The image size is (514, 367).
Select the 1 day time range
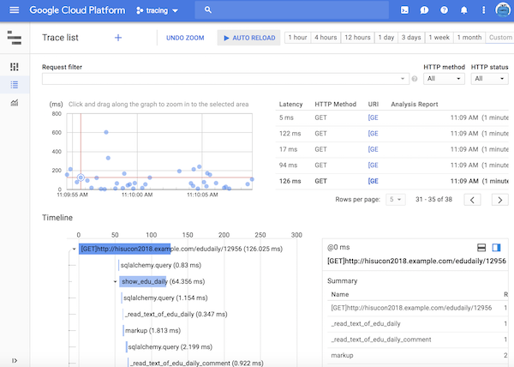(386, 38)
